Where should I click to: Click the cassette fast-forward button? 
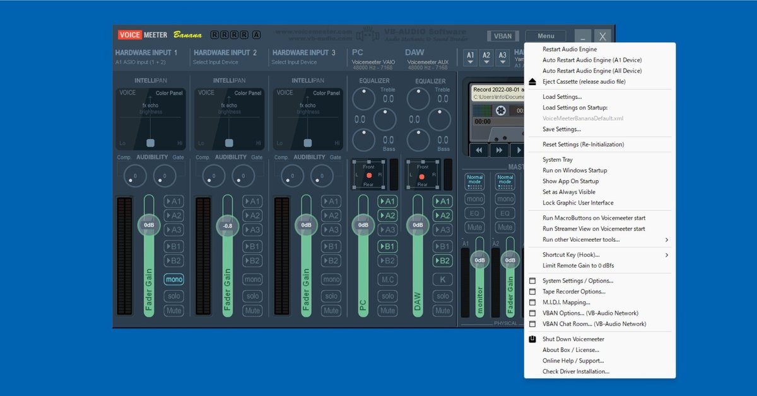(x=499, y=150)
